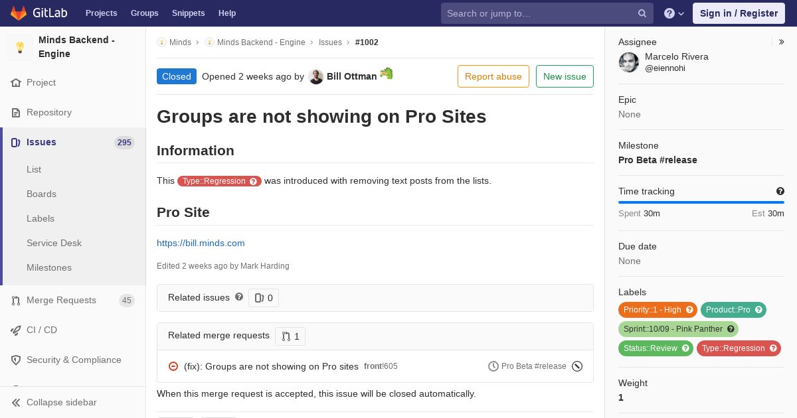
Task: Click the New issue button
Action: [565, 77]
